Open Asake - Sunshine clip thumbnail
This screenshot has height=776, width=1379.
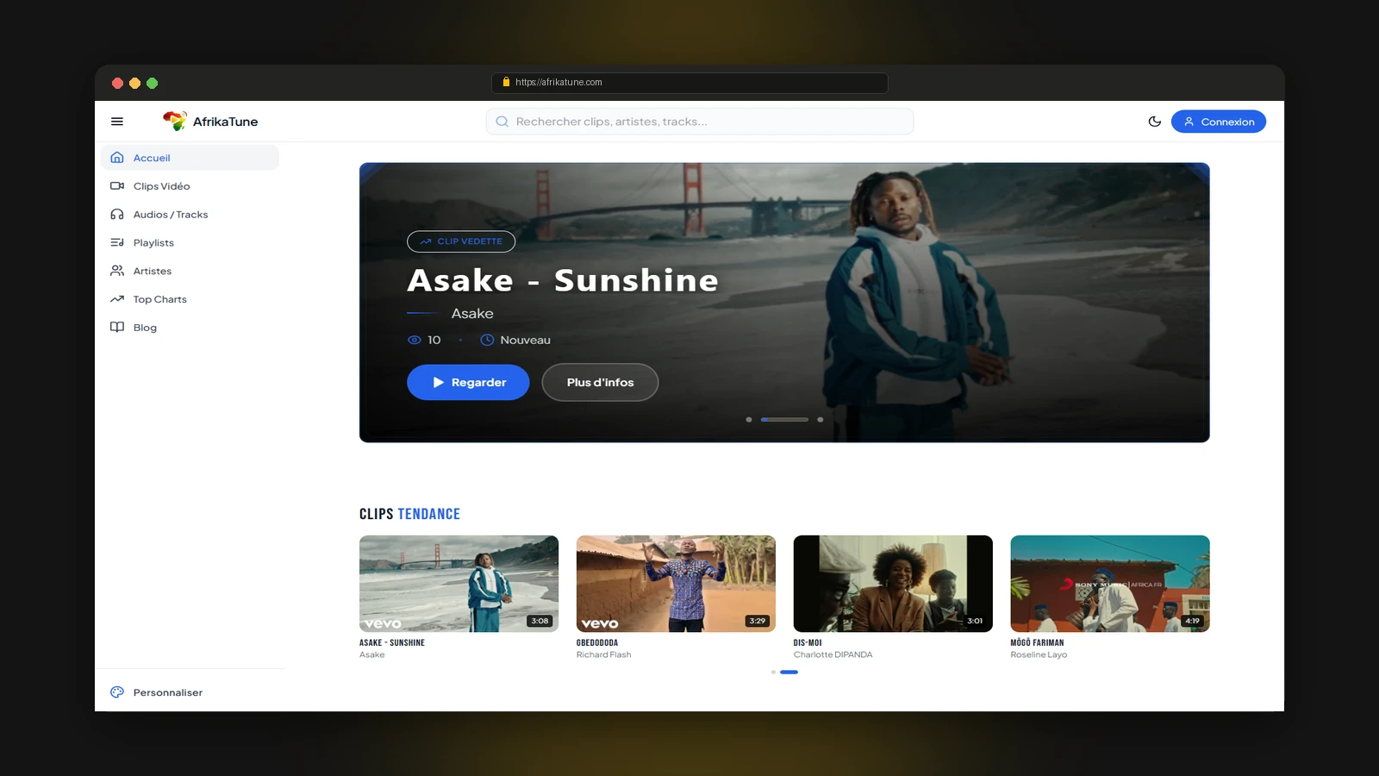459,584
